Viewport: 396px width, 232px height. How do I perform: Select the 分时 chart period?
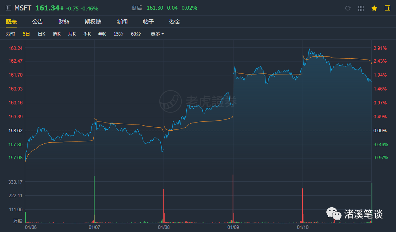(x=10, y=34)
